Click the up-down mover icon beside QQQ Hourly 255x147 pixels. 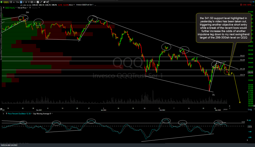pos(4,8)
